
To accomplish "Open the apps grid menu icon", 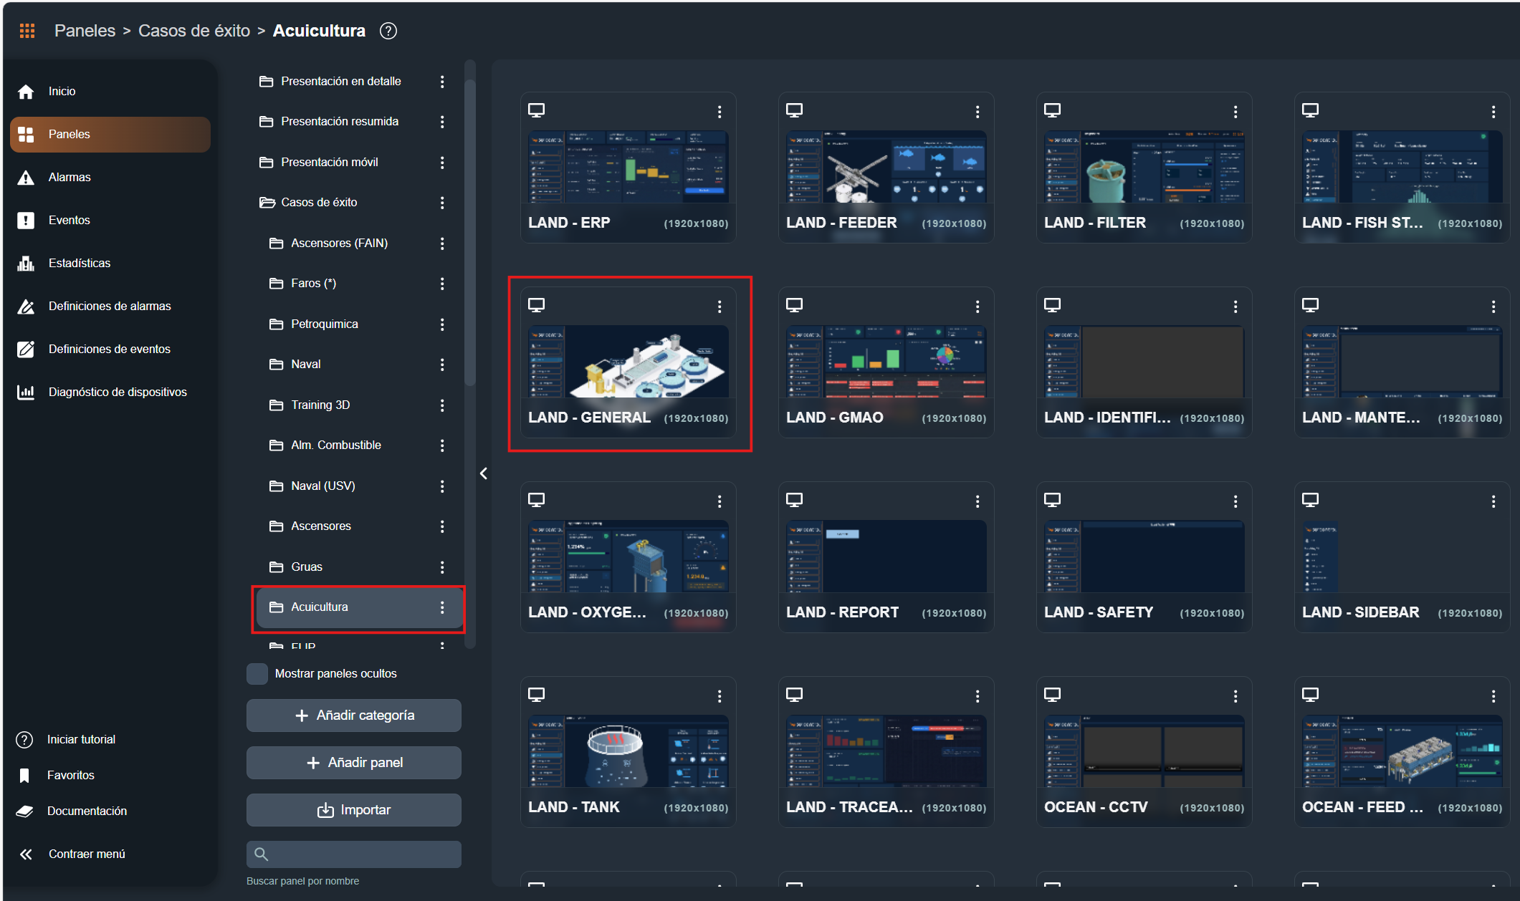I will point(27,31).
